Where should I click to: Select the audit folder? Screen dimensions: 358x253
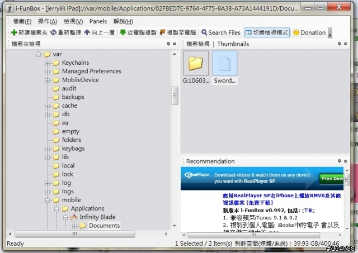[69, 88]
